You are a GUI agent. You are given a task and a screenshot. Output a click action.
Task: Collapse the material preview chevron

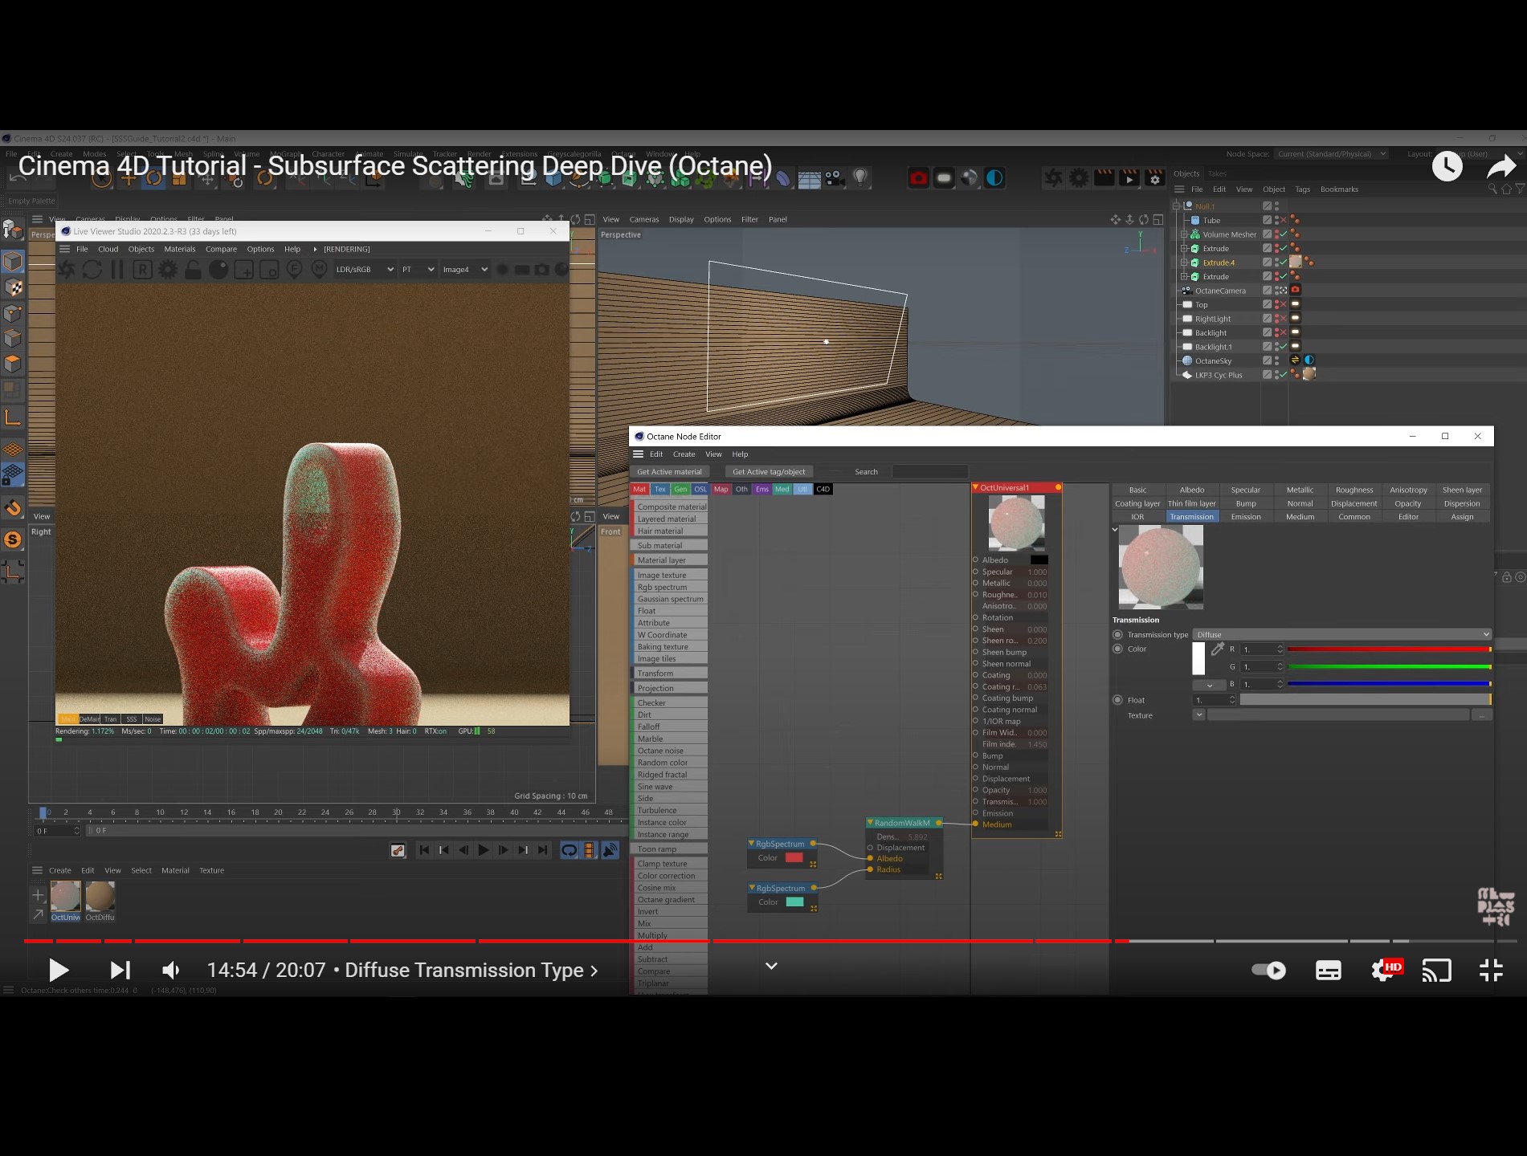(1115, 530)
